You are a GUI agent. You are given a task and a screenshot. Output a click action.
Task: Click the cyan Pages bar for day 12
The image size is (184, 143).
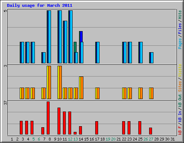click(x=71, y=37)
